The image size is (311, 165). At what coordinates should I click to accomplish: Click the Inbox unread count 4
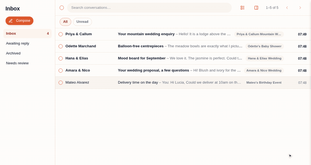coord(48,34)
